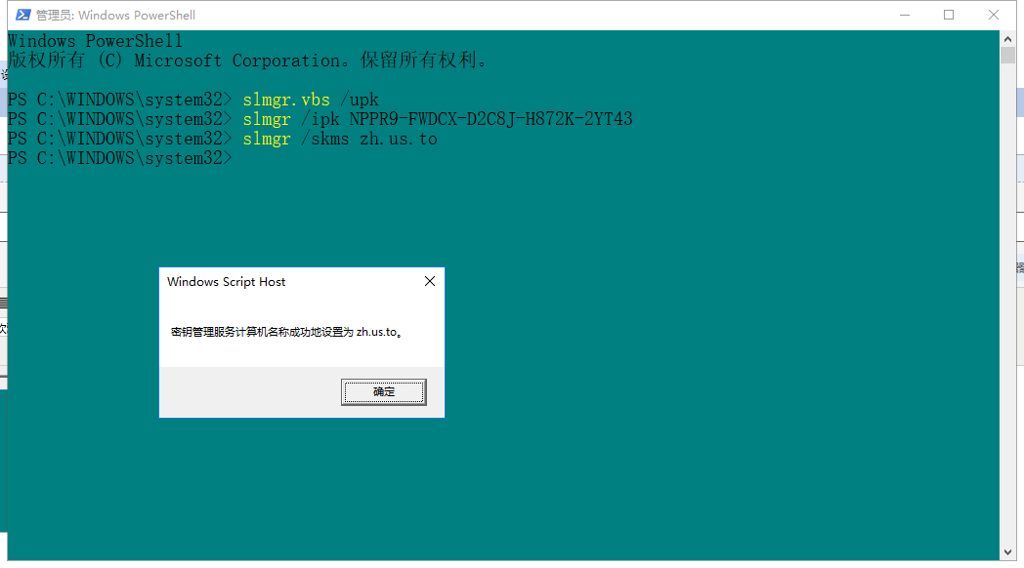Click the partially visible window edge on the left
Screen dimensions: 1024x568
point(3,293)
